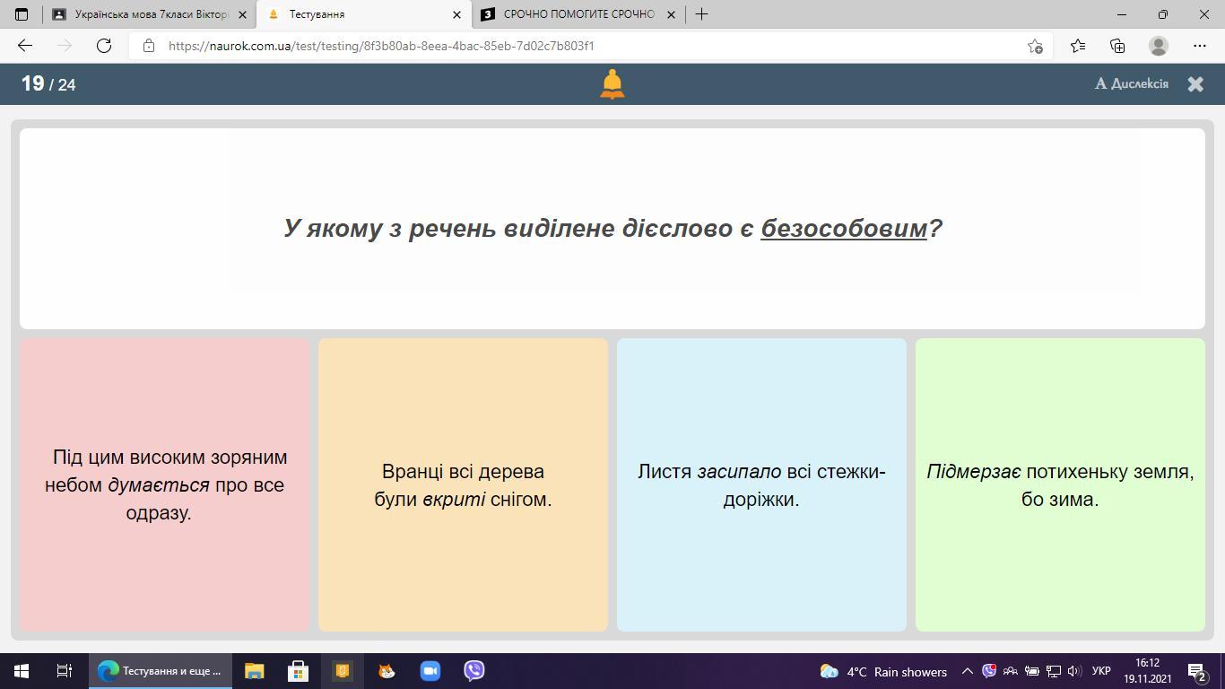The width and height of the screenshot is (1225, 689).
Task: Switch to the Українська мова 7класи tab
Action: [149, 14]
